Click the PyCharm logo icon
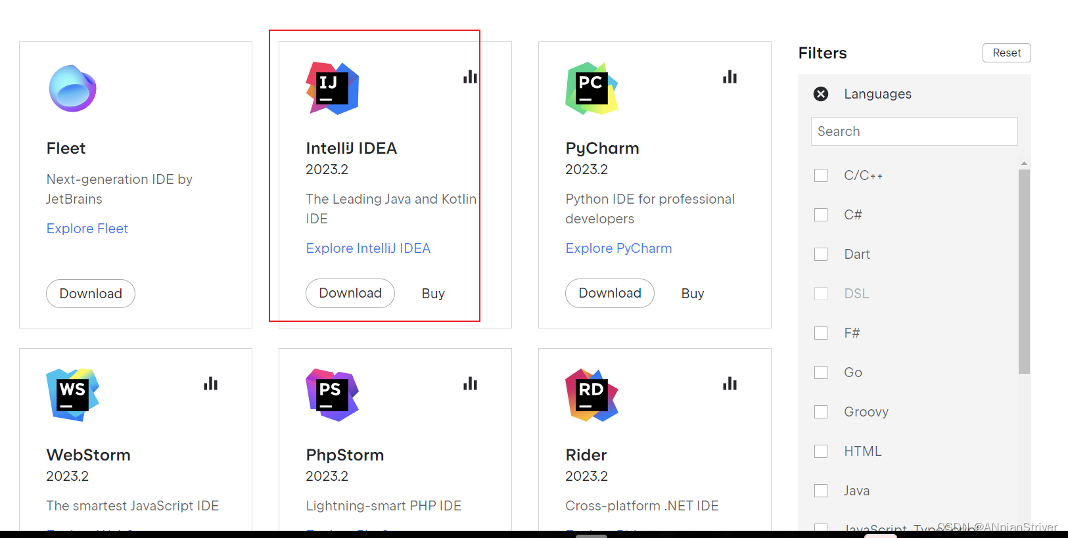Viewport: 1068px width, 538px height. point(592,88)
